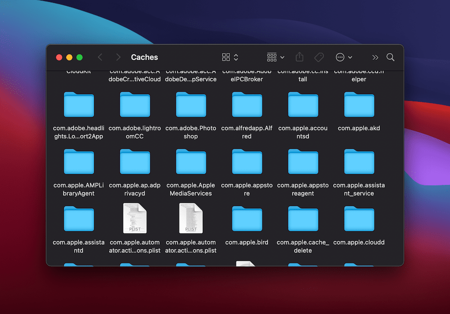Go forward with the right chevron
This screenshot has width=450, height=314.
118,57
